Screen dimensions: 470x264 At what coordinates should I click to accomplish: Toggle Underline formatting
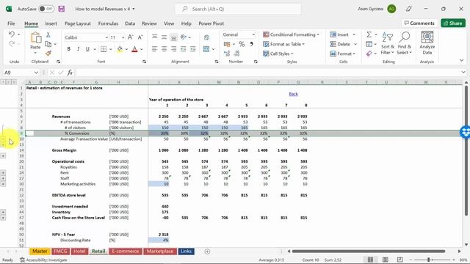click(87, 49)
